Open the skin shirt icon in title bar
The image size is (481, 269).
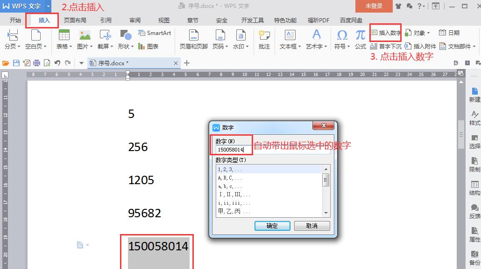click(x=398, y=6)
